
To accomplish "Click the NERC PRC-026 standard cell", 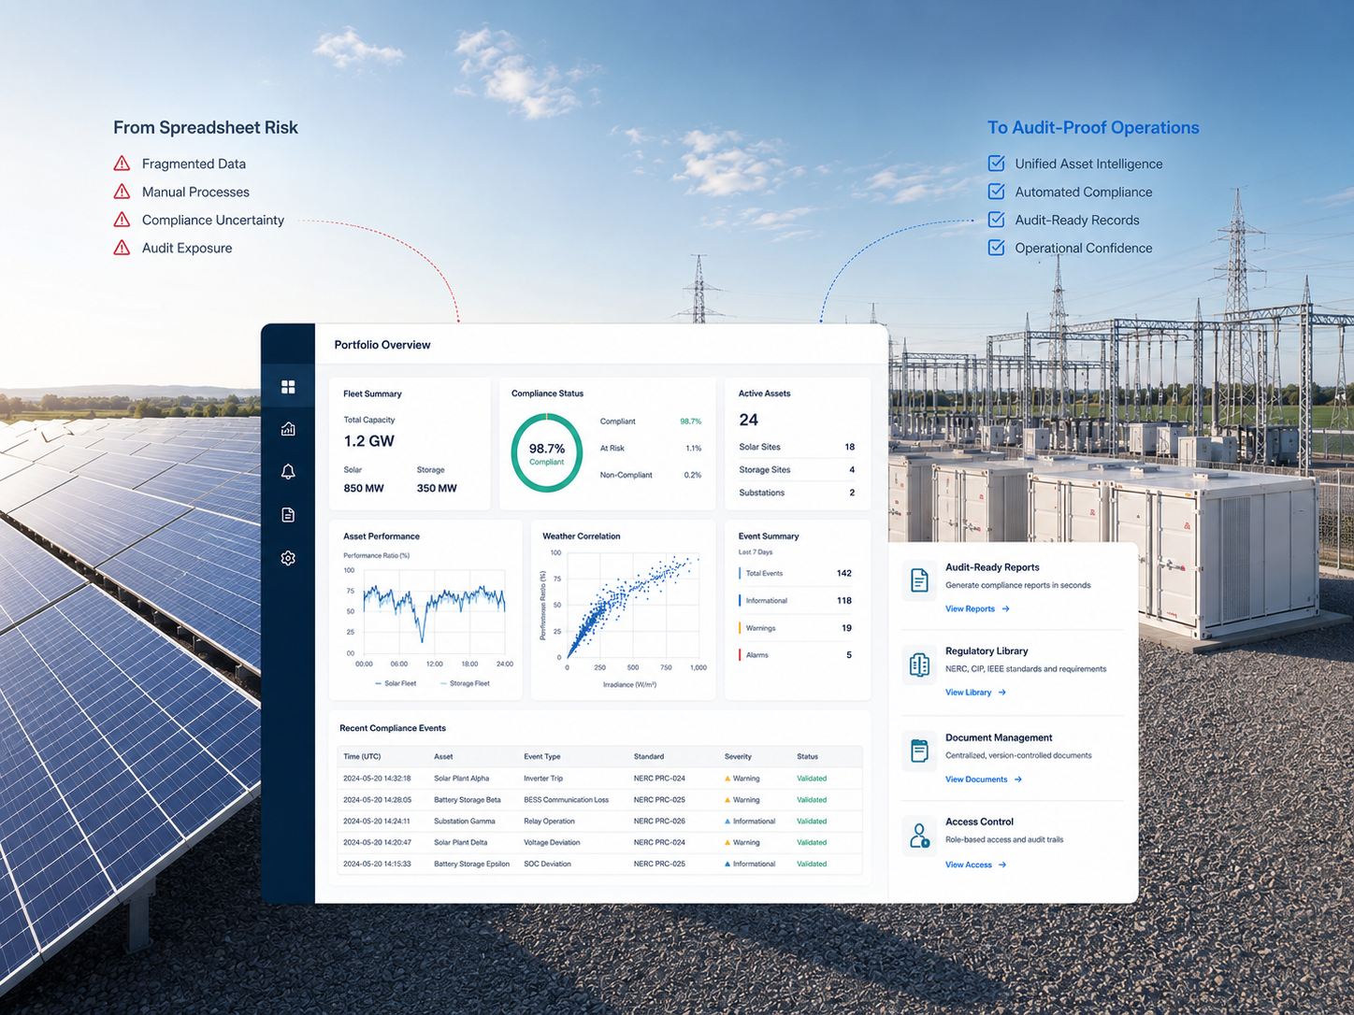I will [659, 822].
